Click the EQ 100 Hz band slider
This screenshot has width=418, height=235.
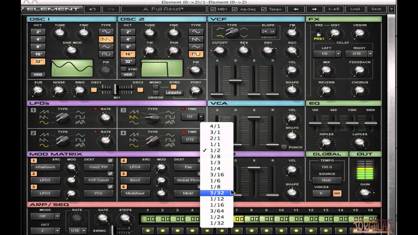315,123
